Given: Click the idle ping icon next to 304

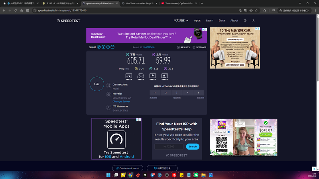Looking at the screenshot, I should (136, 68).
